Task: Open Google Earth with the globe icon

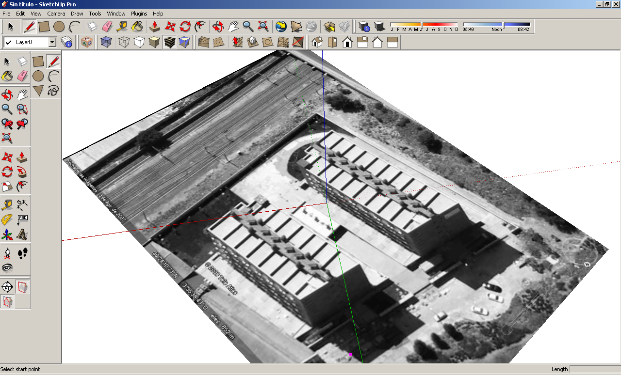Action: click(280, 27)
